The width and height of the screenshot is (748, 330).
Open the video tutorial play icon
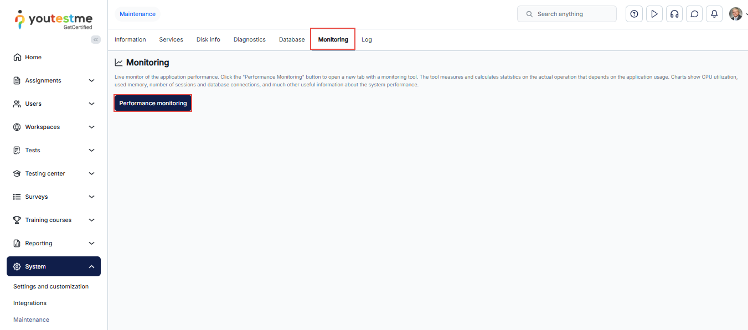point(654,14)
